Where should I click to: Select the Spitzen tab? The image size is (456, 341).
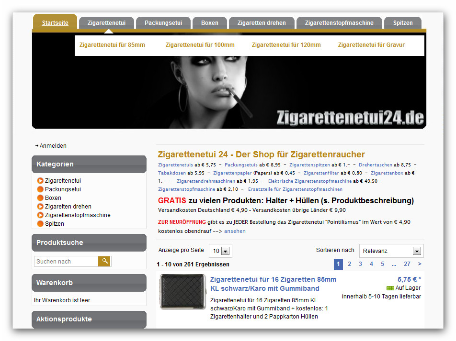click(x=403, y=22)
